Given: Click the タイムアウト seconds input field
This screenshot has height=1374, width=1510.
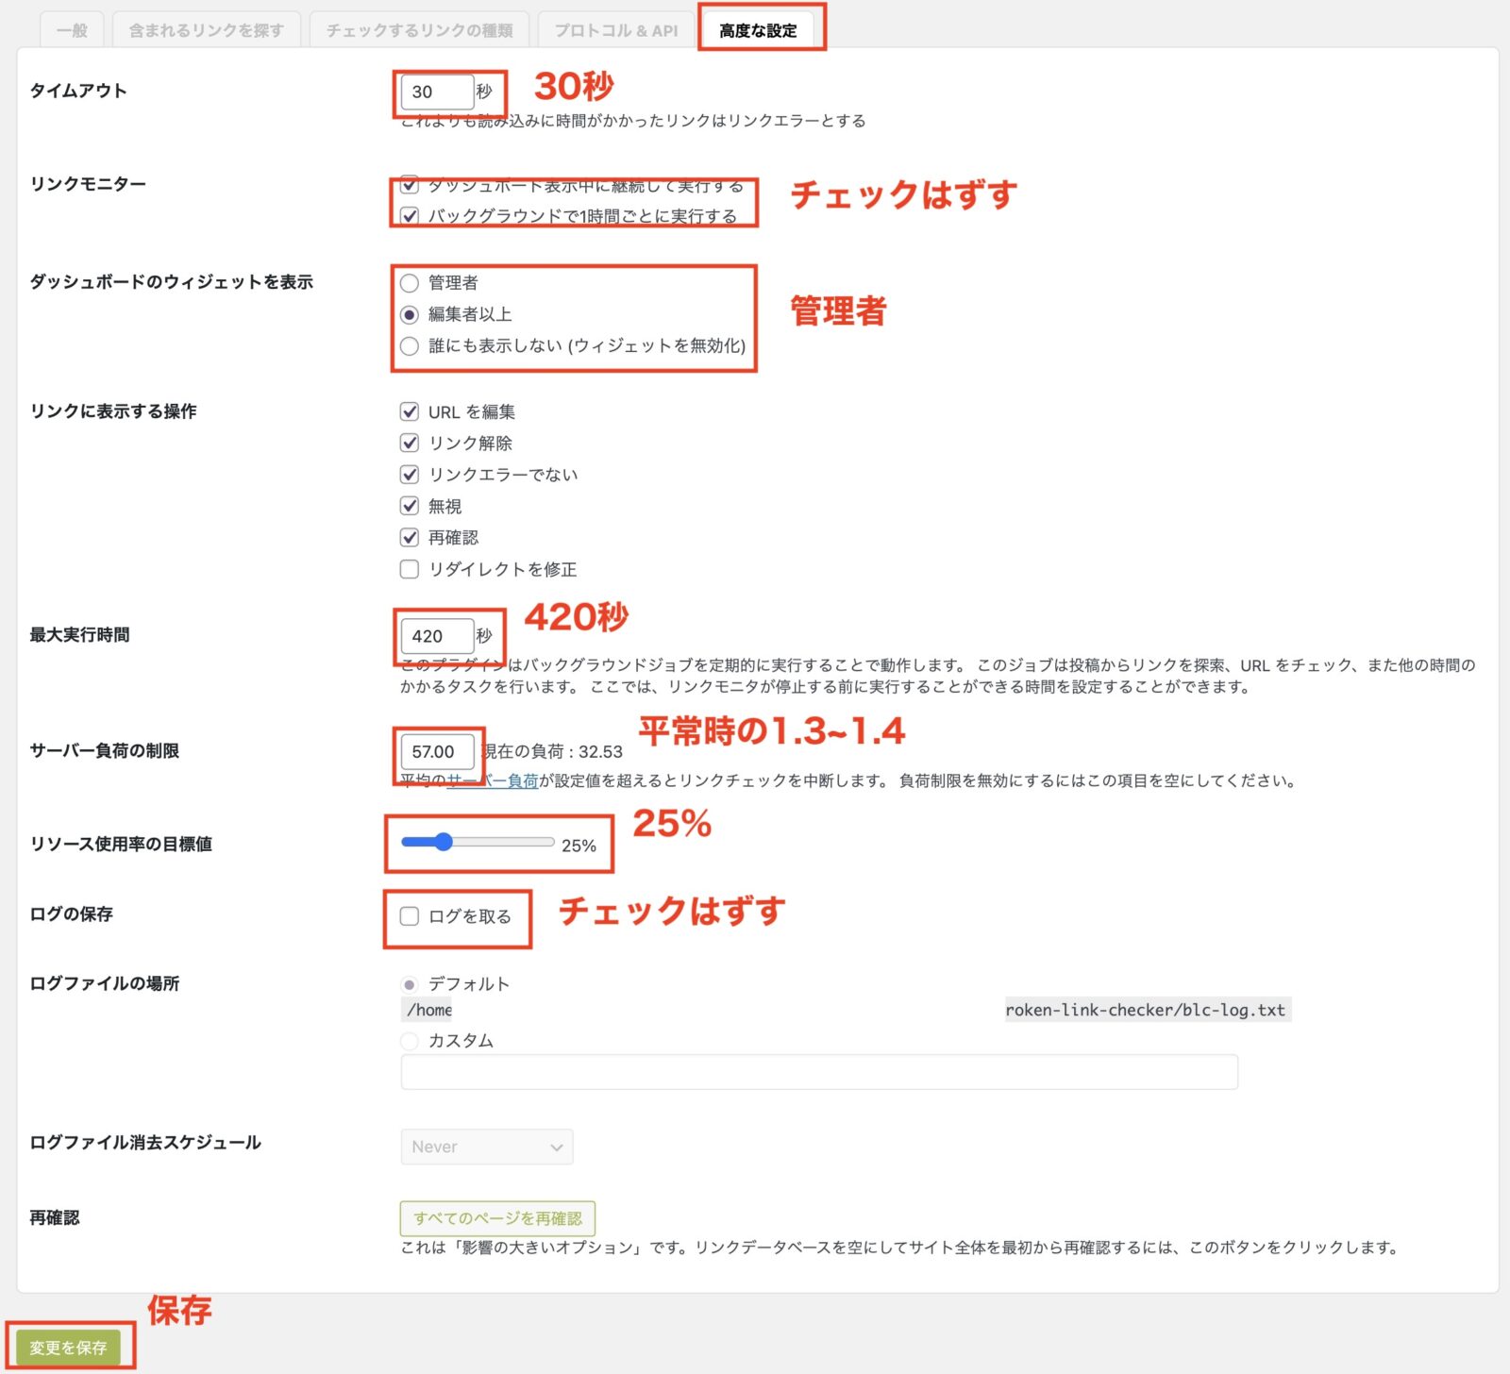Looking at the screenshot, I should pyautogui.click(x=436, y=92).
